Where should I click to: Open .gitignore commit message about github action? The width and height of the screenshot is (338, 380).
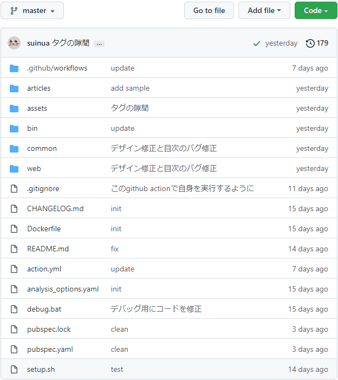click(183, 188)
